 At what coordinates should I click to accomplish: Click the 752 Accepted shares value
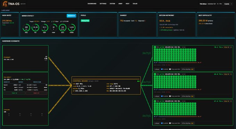[x=125, y=21]
